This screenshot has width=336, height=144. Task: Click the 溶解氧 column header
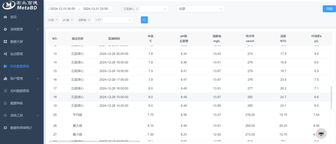click(217, 39)
